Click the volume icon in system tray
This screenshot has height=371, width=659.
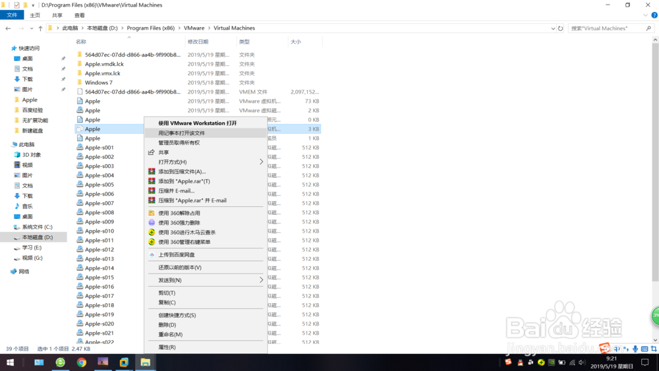[x=582, y=362]
